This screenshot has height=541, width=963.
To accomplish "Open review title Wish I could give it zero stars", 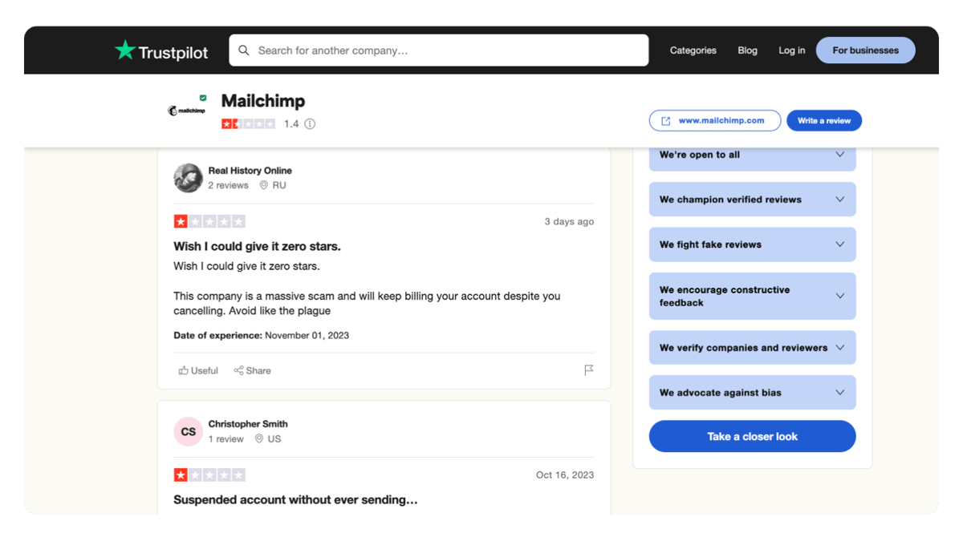I will pos(257,246).
